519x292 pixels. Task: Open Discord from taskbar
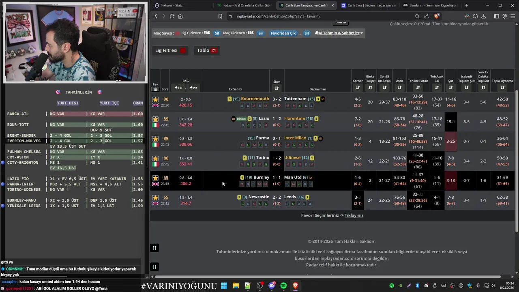click(272, 286)
